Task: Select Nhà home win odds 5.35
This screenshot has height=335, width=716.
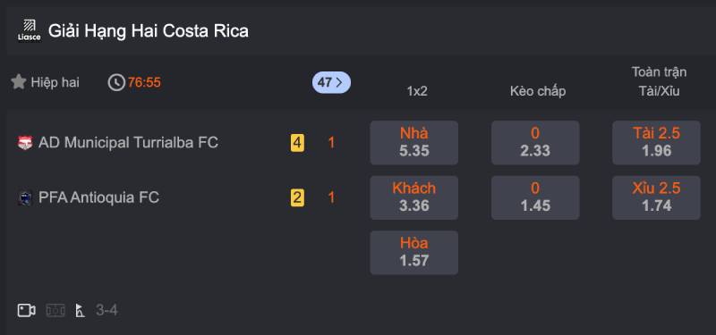Action: click(x=414, y=143)
